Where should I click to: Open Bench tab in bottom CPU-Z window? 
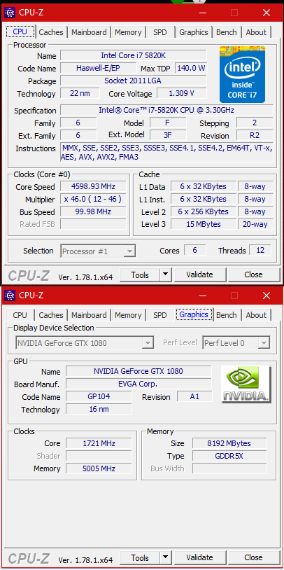click(226, 315)
